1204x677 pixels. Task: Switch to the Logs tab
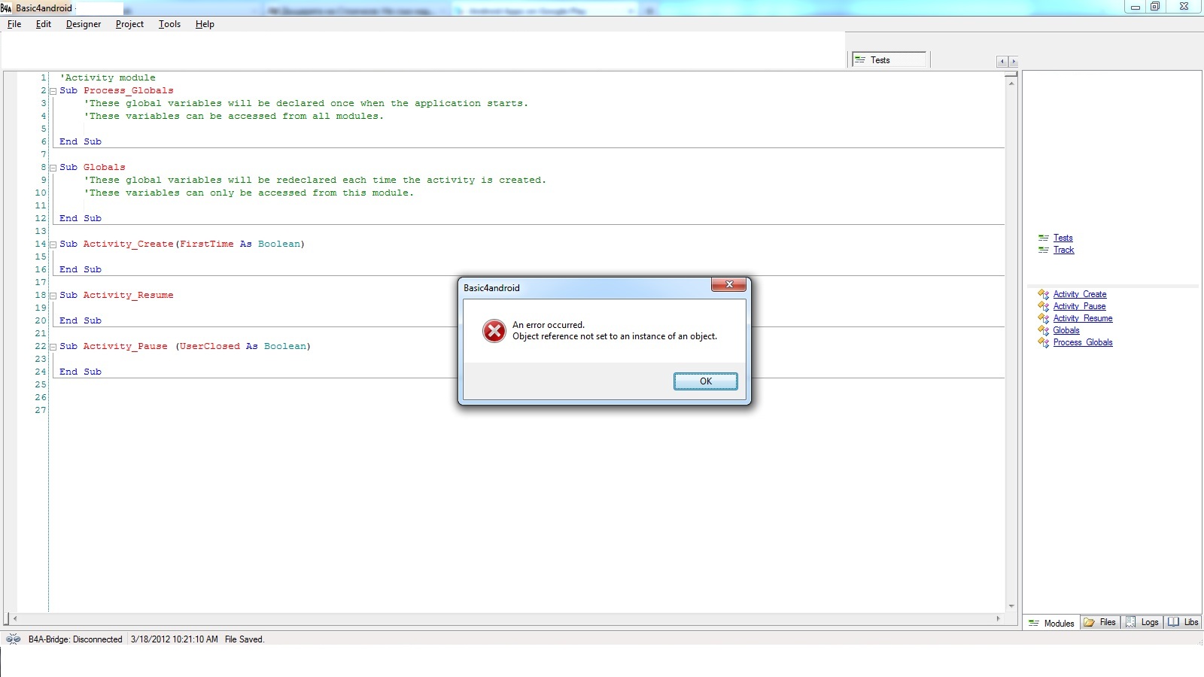[x=1142, y=622]
